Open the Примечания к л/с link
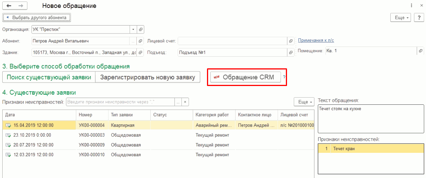Image resolution: width=426 pixels, height=178 pixels. [316, 41]
